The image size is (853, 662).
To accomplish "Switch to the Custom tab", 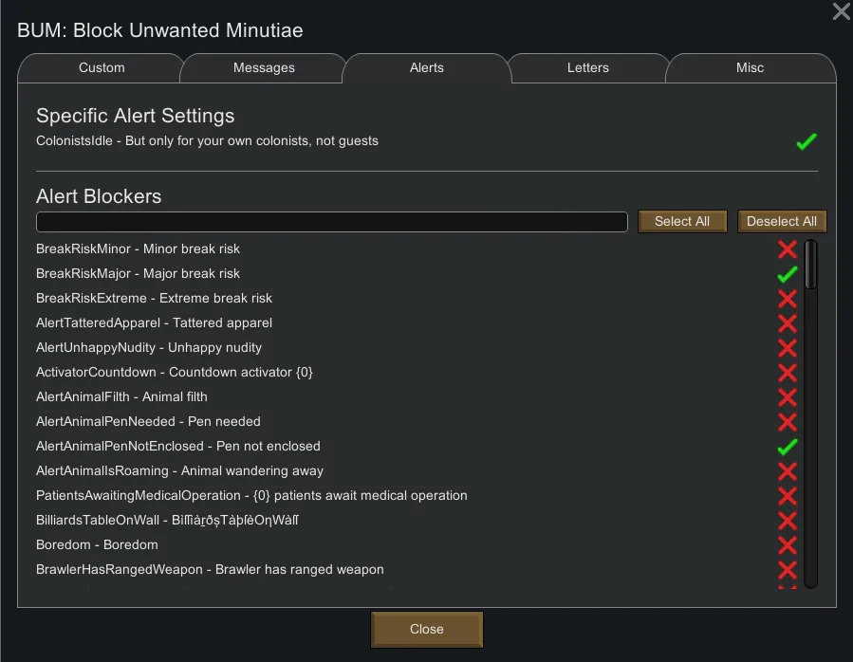I will coord(102,68).
